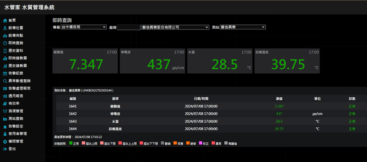Click the bar chart icon for 即時趨勢圖
This screenshot has height=162, width=367.
click(5, 58)
